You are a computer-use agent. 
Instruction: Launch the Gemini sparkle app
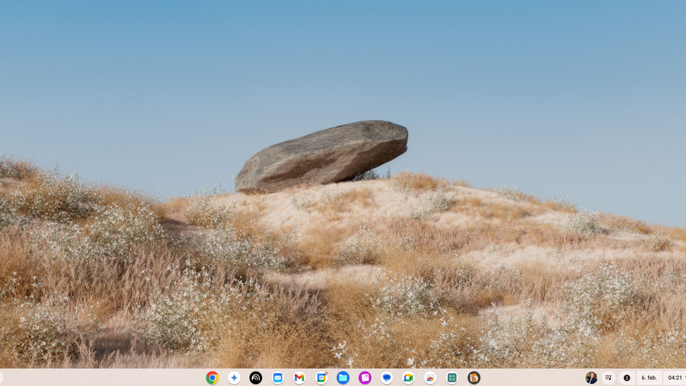234,378
